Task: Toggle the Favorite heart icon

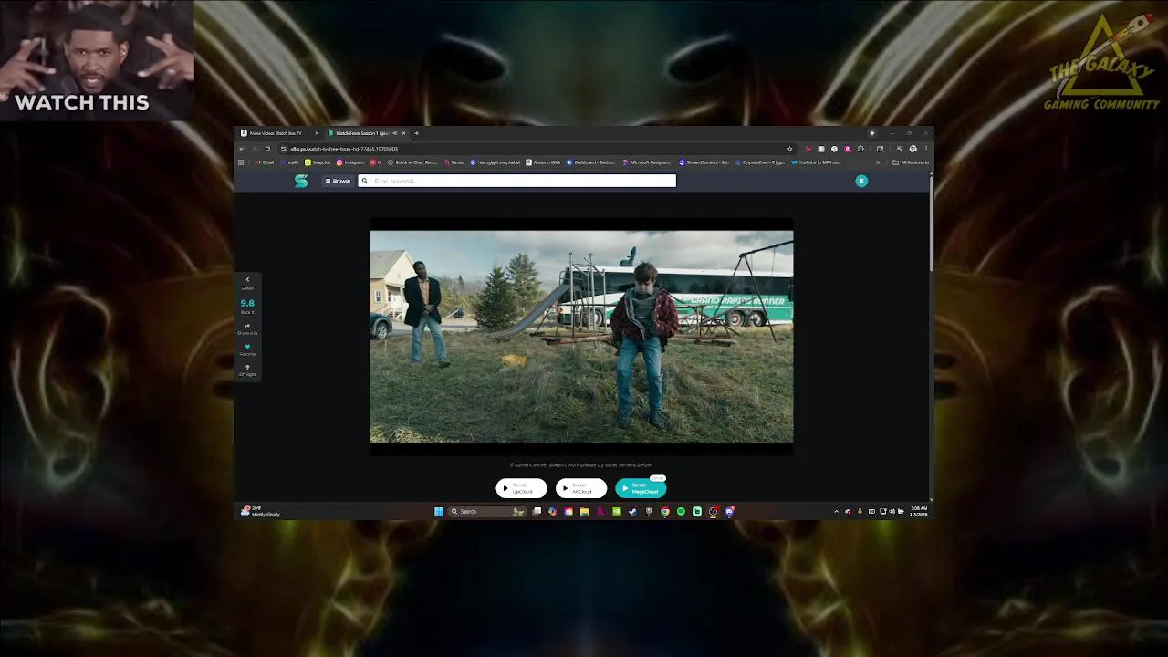Action: click(x=247, y=347)
